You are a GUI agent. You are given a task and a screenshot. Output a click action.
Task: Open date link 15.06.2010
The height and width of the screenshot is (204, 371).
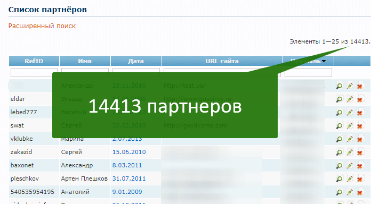coord(129,152)
